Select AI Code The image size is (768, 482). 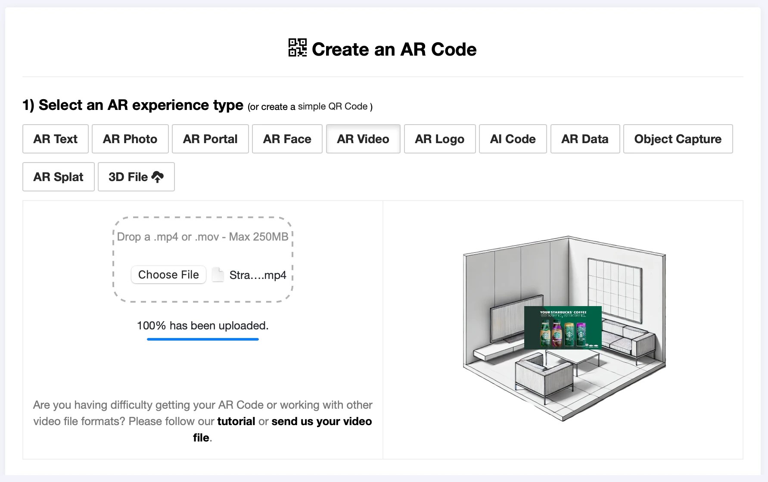pyautogui.click(x=513, y=139)
